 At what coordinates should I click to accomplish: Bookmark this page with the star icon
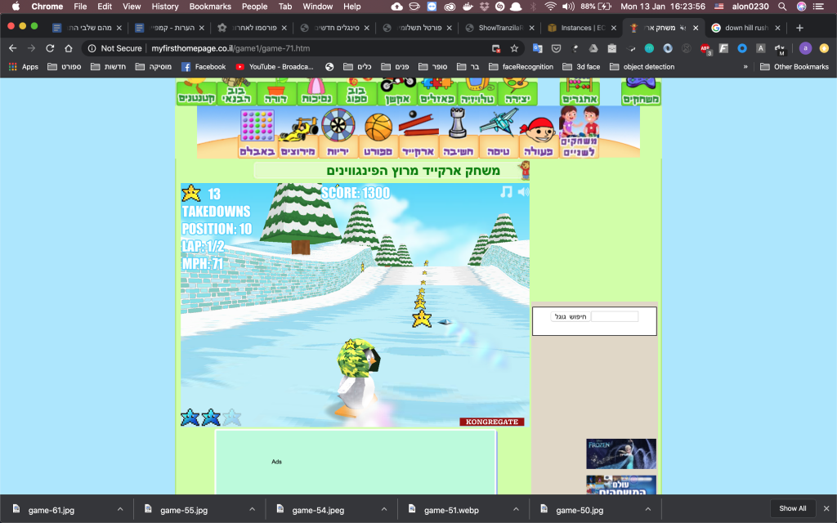(x=514, y=48)
